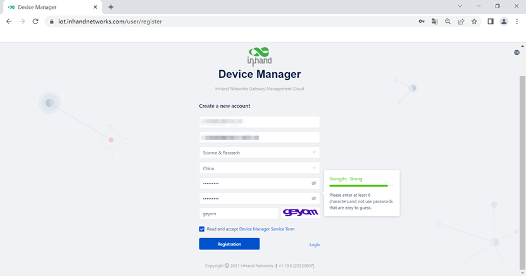Open the Science & Research dropdown

point(260,153)
